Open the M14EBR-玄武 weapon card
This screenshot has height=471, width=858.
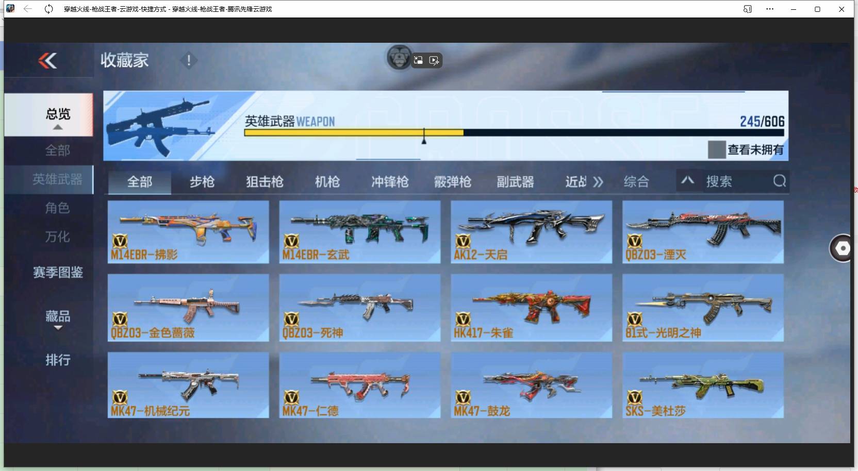pos(360,232)
